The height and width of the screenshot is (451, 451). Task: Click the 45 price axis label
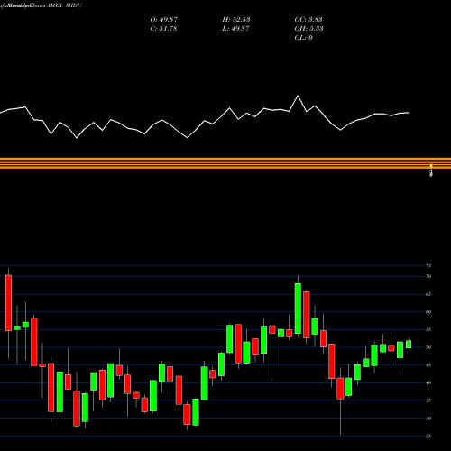tap(428, 365)
